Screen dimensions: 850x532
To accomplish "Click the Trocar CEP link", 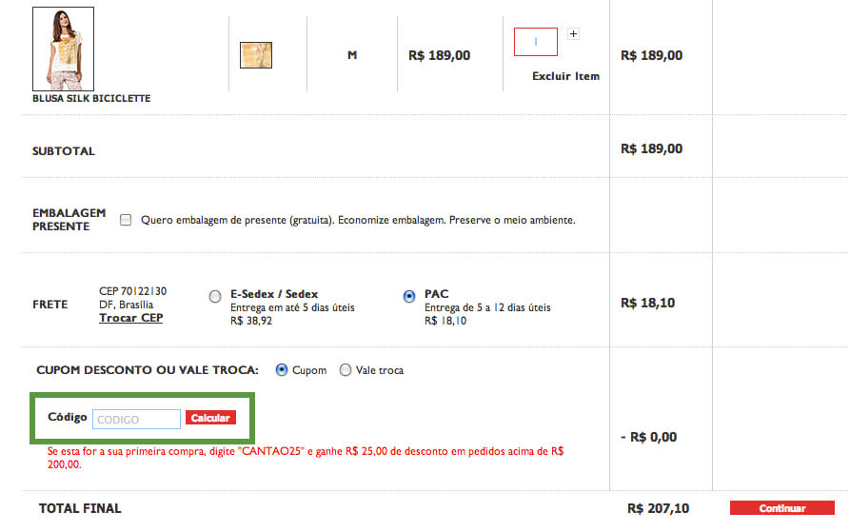I will coord(130,318).
